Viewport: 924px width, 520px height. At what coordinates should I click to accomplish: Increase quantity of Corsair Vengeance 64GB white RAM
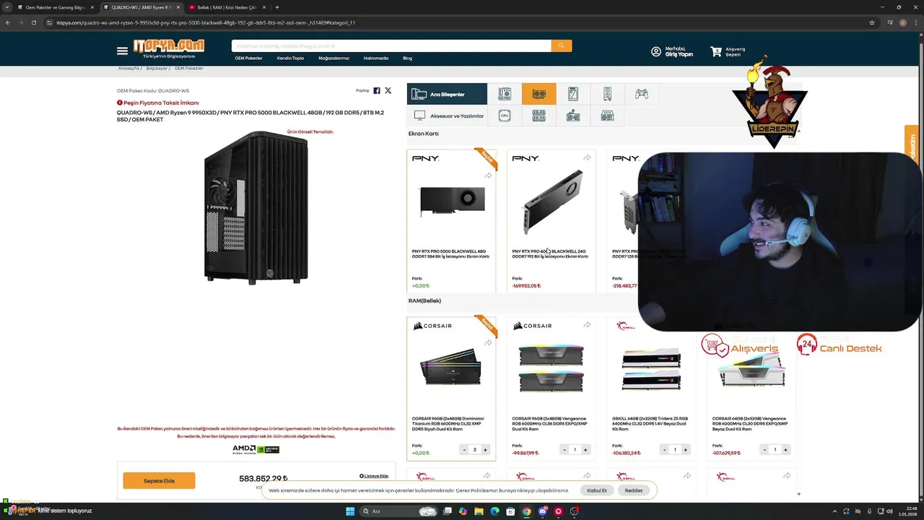pos(785,449)
